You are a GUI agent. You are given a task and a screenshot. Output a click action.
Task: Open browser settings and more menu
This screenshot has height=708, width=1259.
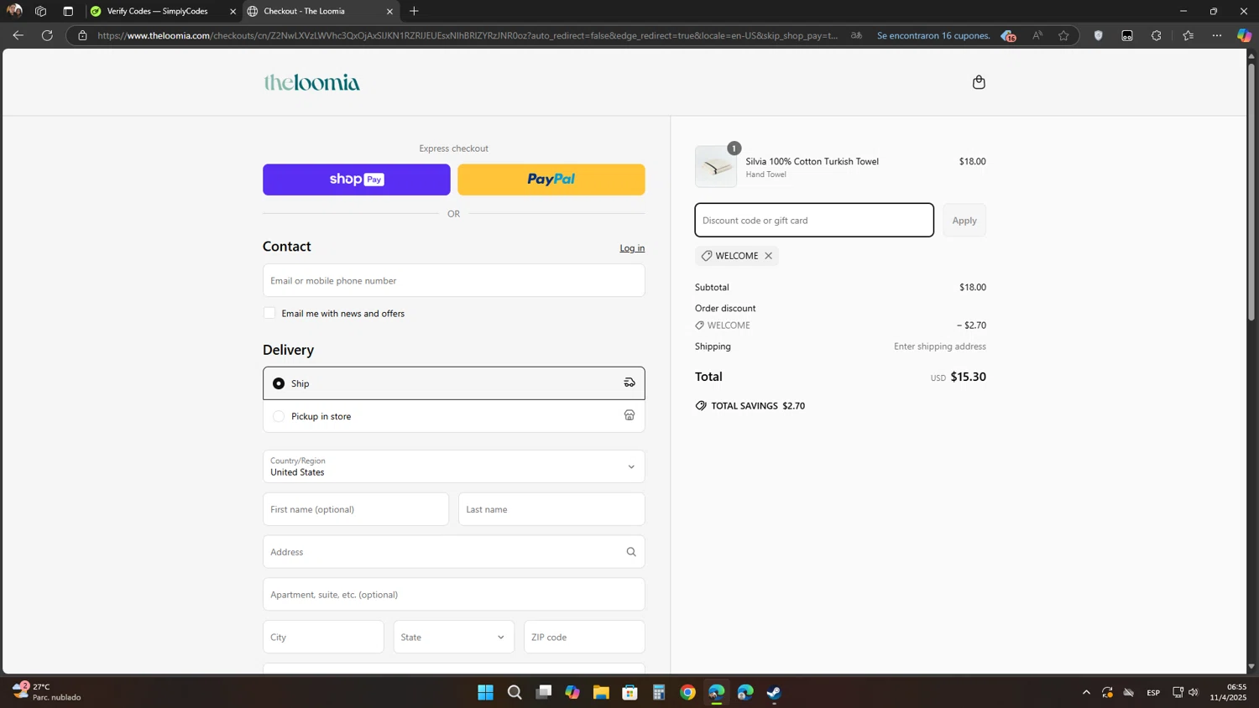click(1217, 35)
